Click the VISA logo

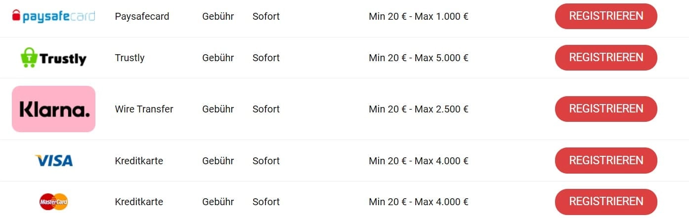coord(53,161)
